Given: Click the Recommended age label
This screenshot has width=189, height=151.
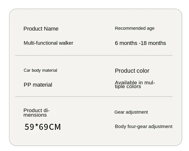Looking at the screenshot, I should tap(135, 28).
